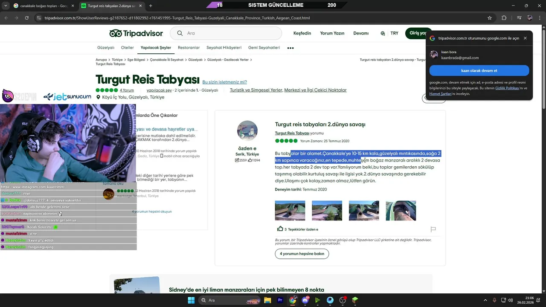Click the Keşfedin header link

pyautogui.click(x=302, y=33)
